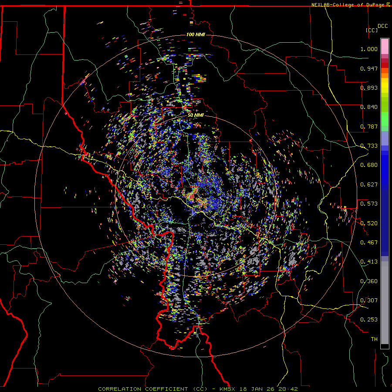Click the KMSX radar site identifier

click(228, 389)
